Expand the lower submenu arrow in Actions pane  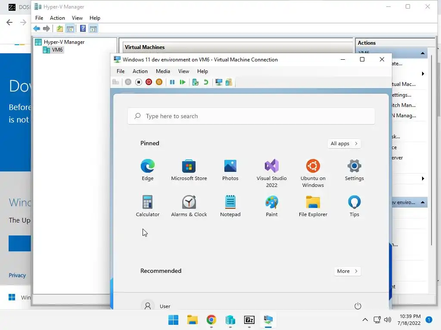coord(423,178)
